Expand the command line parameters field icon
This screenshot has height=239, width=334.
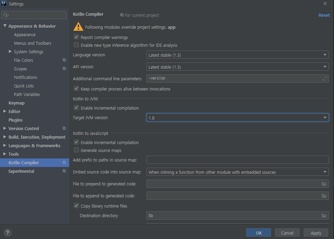[x=324, y=79]
